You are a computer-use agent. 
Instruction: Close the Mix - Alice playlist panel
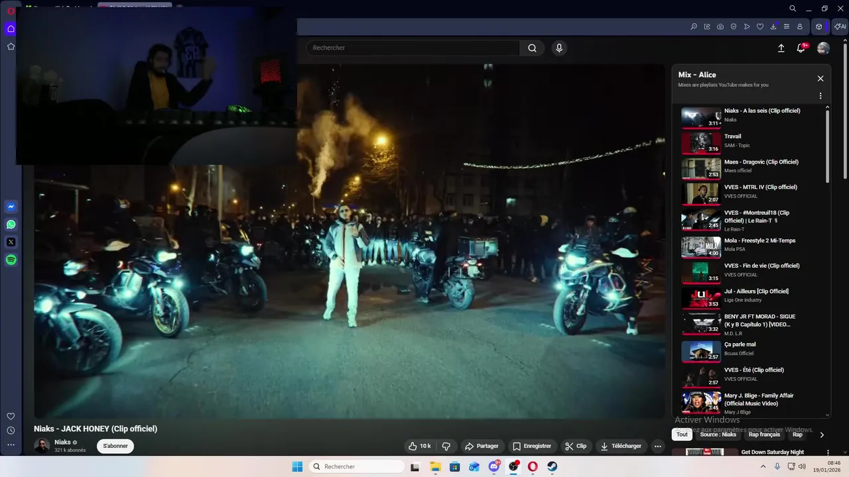pyautogui.click(x=820, y=78)
